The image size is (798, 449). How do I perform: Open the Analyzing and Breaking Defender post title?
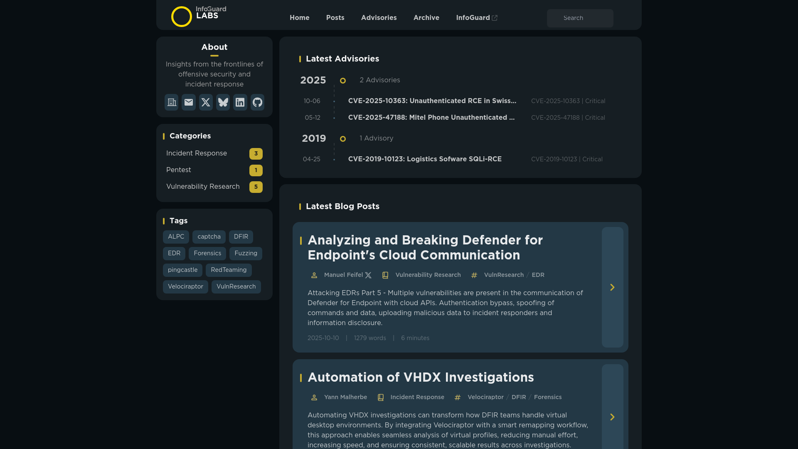tap(425, 247)
